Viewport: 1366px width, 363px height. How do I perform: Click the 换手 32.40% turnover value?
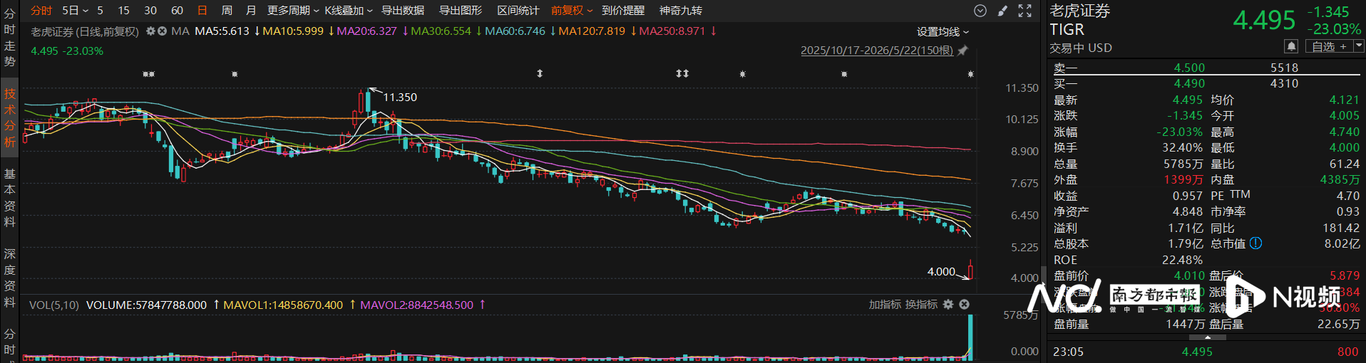point(1182,148)
